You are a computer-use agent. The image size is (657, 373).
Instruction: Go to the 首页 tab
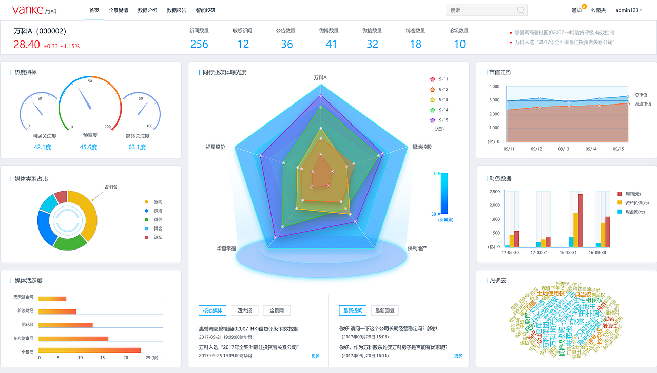click(x=94, y=10)
